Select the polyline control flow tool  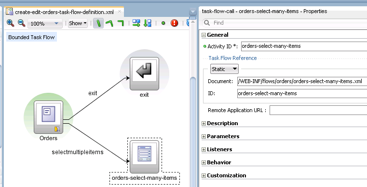tap(109, 23)
